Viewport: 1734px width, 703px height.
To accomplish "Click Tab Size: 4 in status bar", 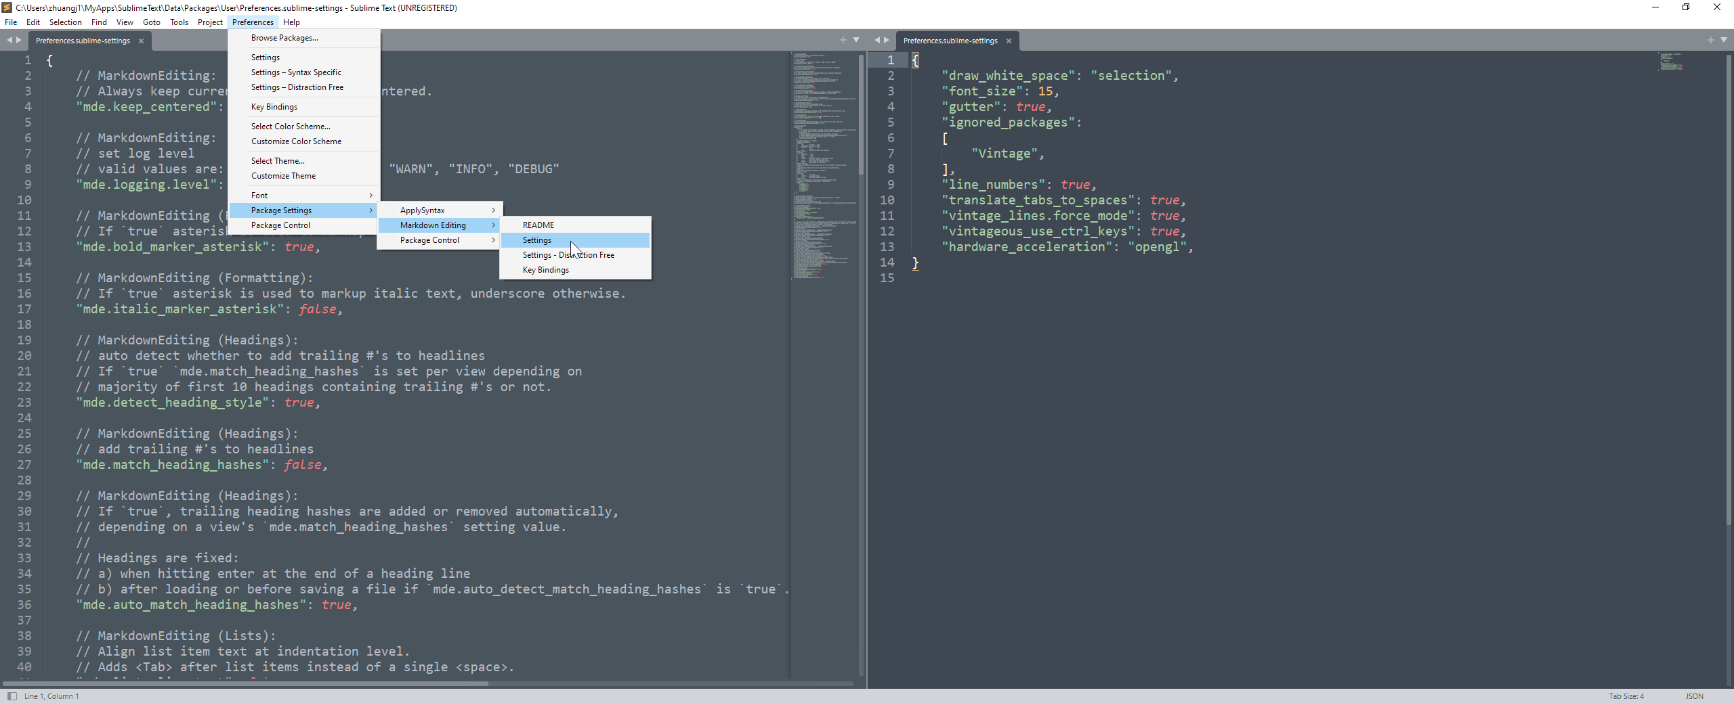I will tap(1626, 696).
